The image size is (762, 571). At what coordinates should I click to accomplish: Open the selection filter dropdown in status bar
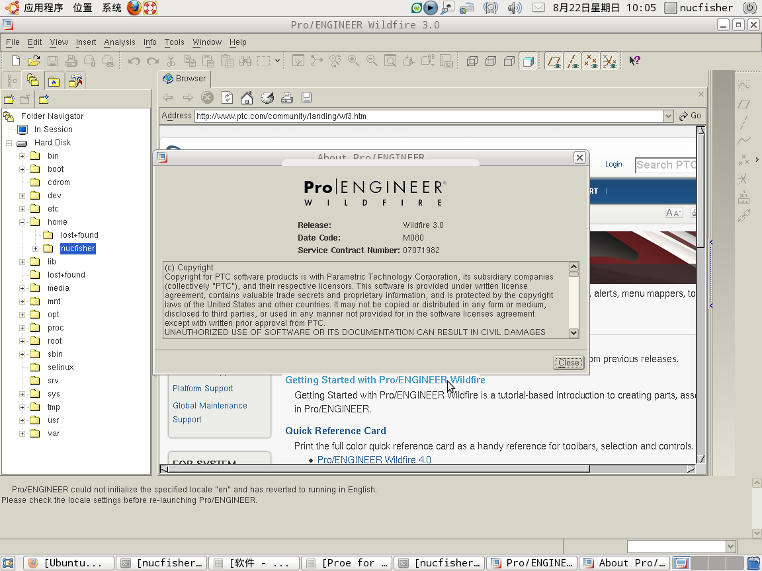730,547
